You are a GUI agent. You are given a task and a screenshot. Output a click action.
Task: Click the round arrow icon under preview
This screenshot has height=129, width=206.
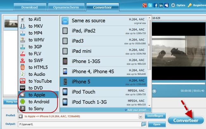pos(154,91)
